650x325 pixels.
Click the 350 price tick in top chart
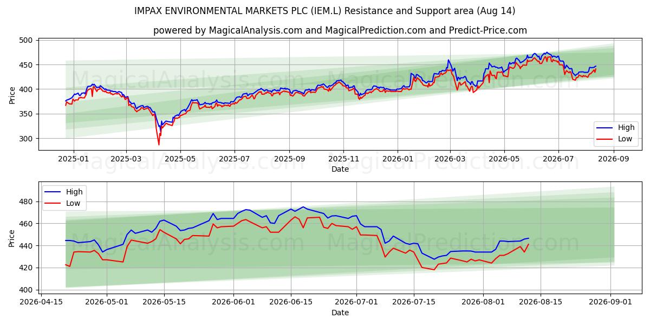(27, 114)
